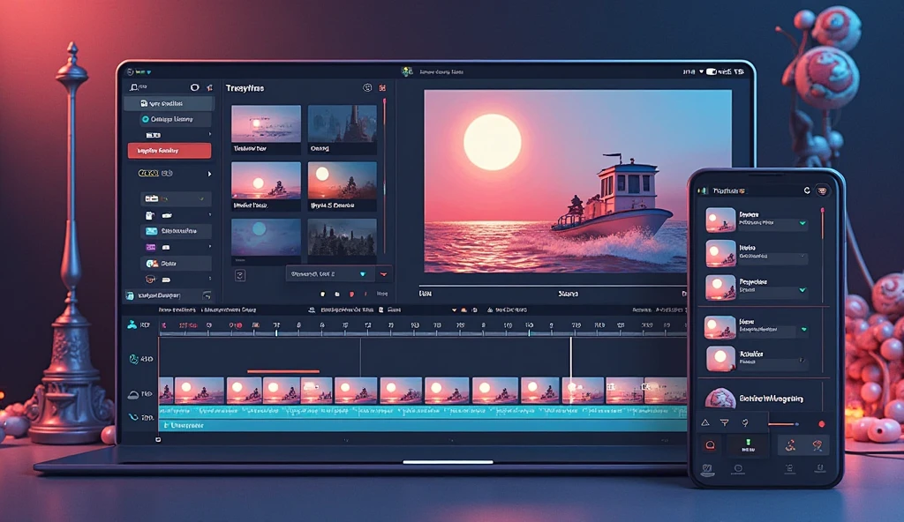Click the red grid icon in media panel header
904x522 pixels.
pos(382,87)
